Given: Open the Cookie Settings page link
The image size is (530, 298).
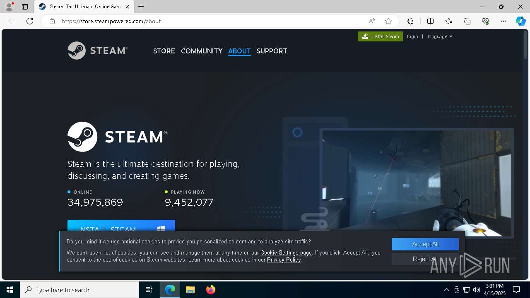Looking at the screenshot, I should (286, 252).
